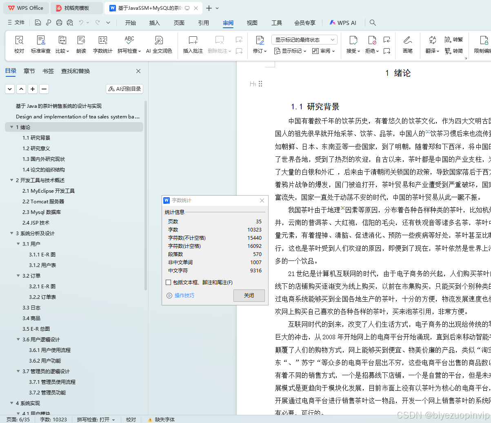Viewport: 491px width, 423px height.
Task: Collapse the 1 绪论 outline node
Action: click(x=11, y=127)
